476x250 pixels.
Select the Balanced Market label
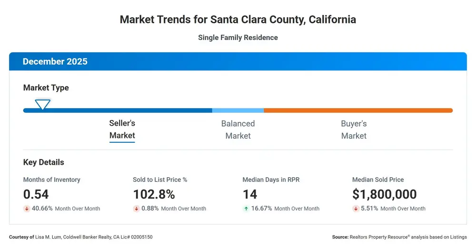(238, 130)
